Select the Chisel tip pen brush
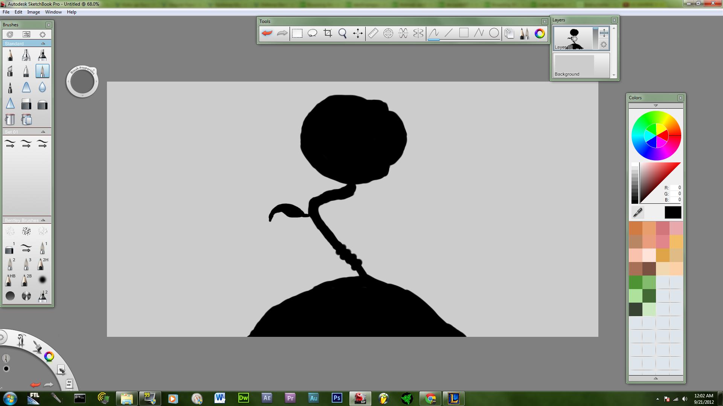Viewport: 723px width, 406px height. click(x=10, y=71)
